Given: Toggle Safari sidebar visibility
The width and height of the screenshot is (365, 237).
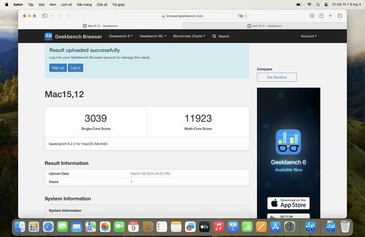Looking at the screenshot, I should coord(44,16).
